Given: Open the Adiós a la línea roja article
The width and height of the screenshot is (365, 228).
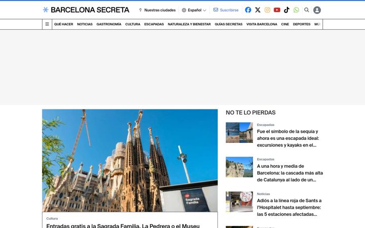Looking at the screenshot, I should pyautogui.click(x=289, y=207).
